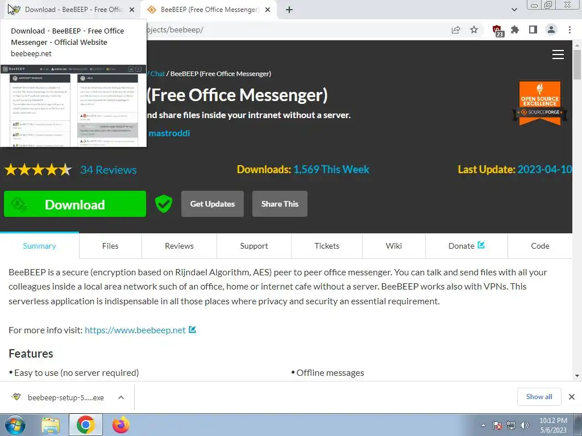
Task: Open the Files tab
Action: point(110,246)
